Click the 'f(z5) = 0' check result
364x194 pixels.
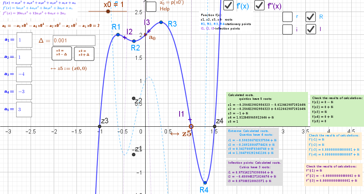click(x=319, y=121)
